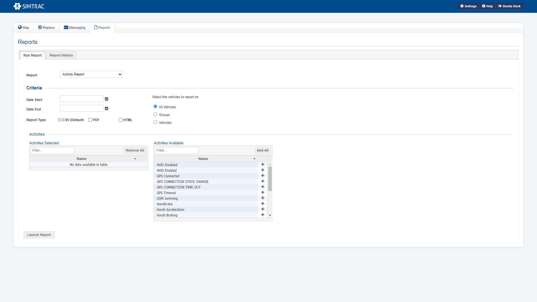Sort Activities Available by Name

click(x=206, y=159)
